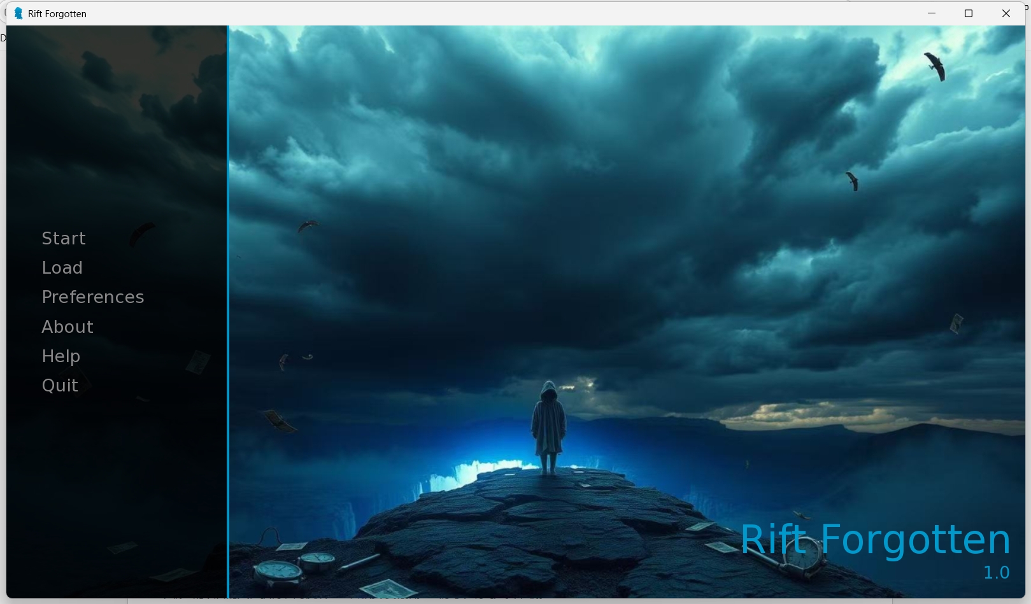Open the Load saved game screen
This screenshot has width=1031, height=604.
click(x=62, y=268)
